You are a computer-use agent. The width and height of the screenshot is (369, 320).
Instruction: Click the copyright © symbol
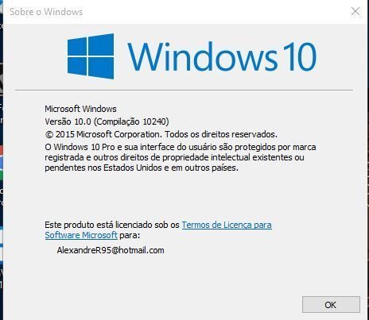(x=49, y=134)
